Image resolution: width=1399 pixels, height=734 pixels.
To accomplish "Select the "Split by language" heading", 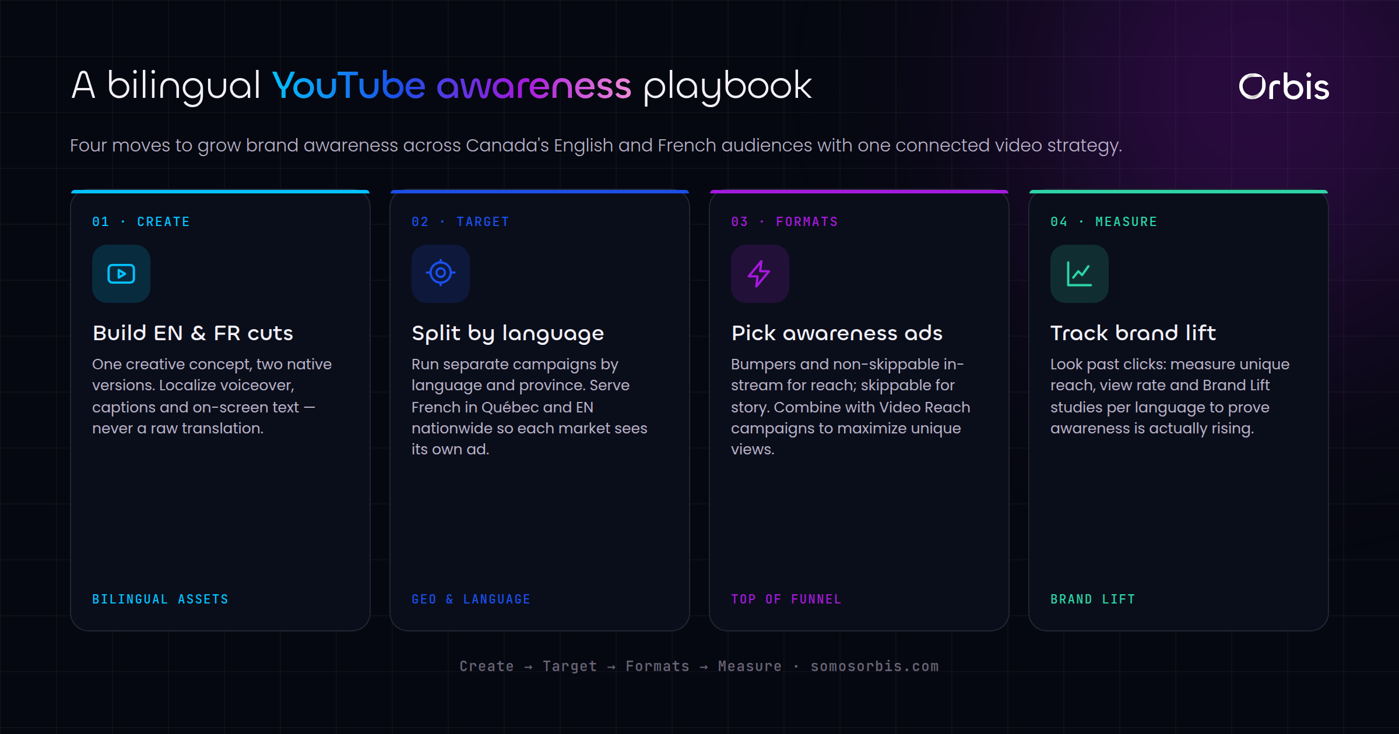I will click(508, 333).
